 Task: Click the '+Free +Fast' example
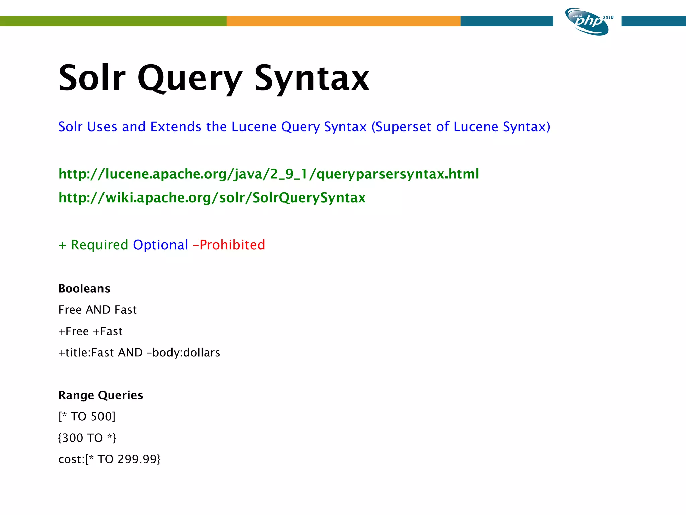tap(90, 331)
